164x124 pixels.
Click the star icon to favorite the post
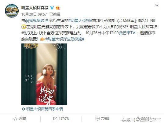(x=15, y=119)
